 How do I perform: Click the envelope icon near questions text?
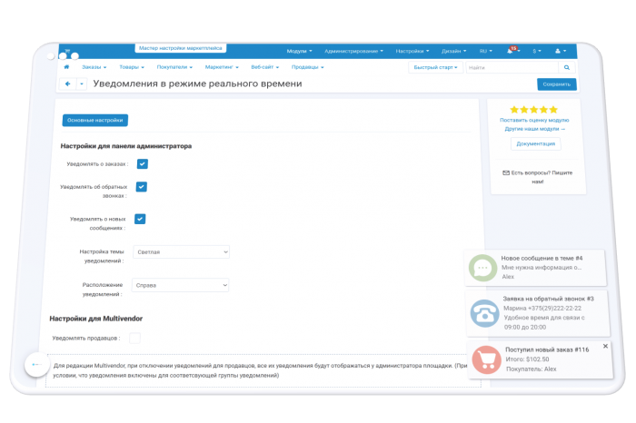(506, 172)
